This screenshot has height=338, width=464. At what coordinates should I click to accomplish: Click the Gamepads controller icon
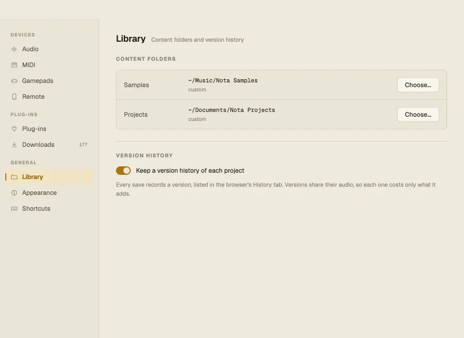point(14,81)
